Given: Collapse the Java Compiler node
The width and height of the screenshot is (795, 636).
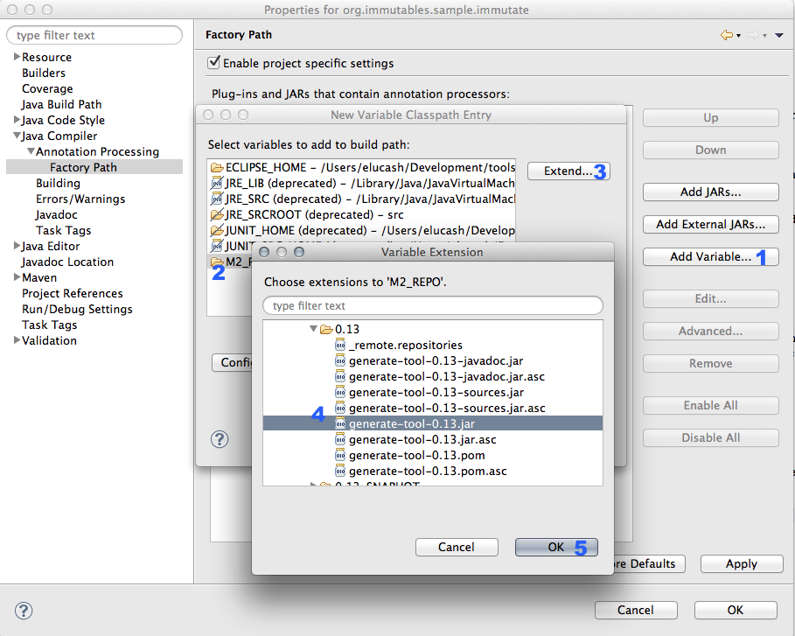Looking at the screenshot, I should (17, 136).
